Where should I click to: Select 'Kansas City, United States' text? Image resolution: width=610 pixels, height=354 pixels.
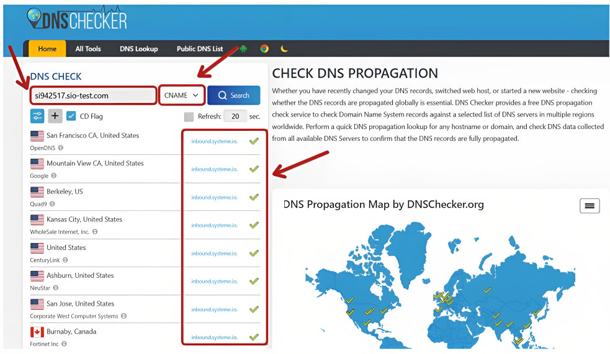(x=84, y=219)
